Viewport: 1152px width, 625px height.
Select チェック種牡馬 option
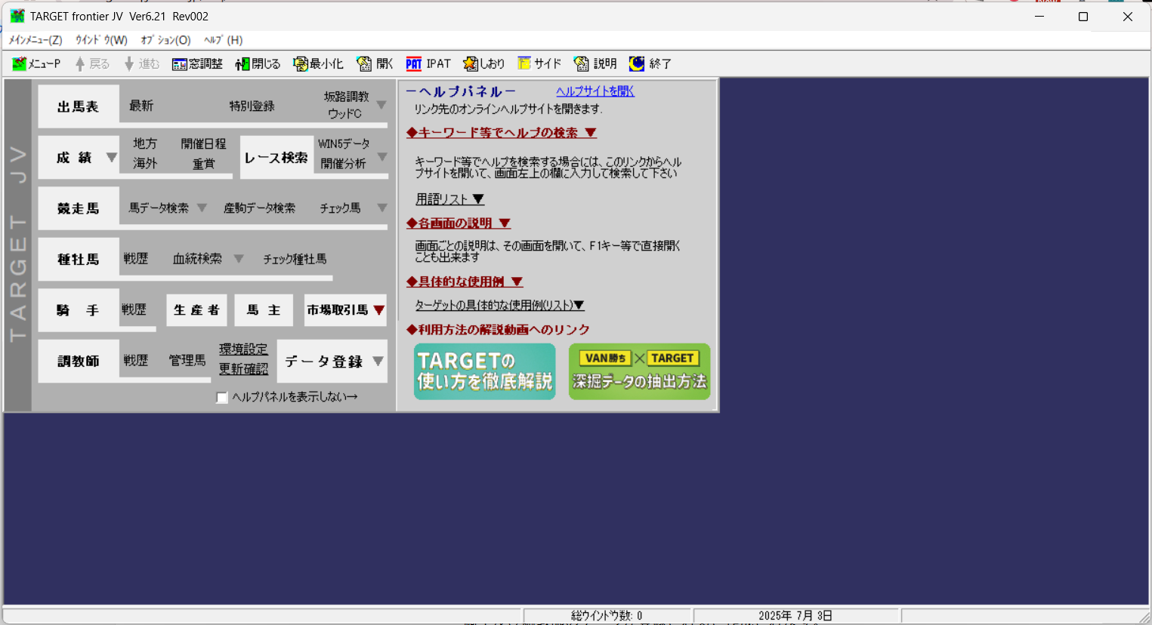point(295,259)
